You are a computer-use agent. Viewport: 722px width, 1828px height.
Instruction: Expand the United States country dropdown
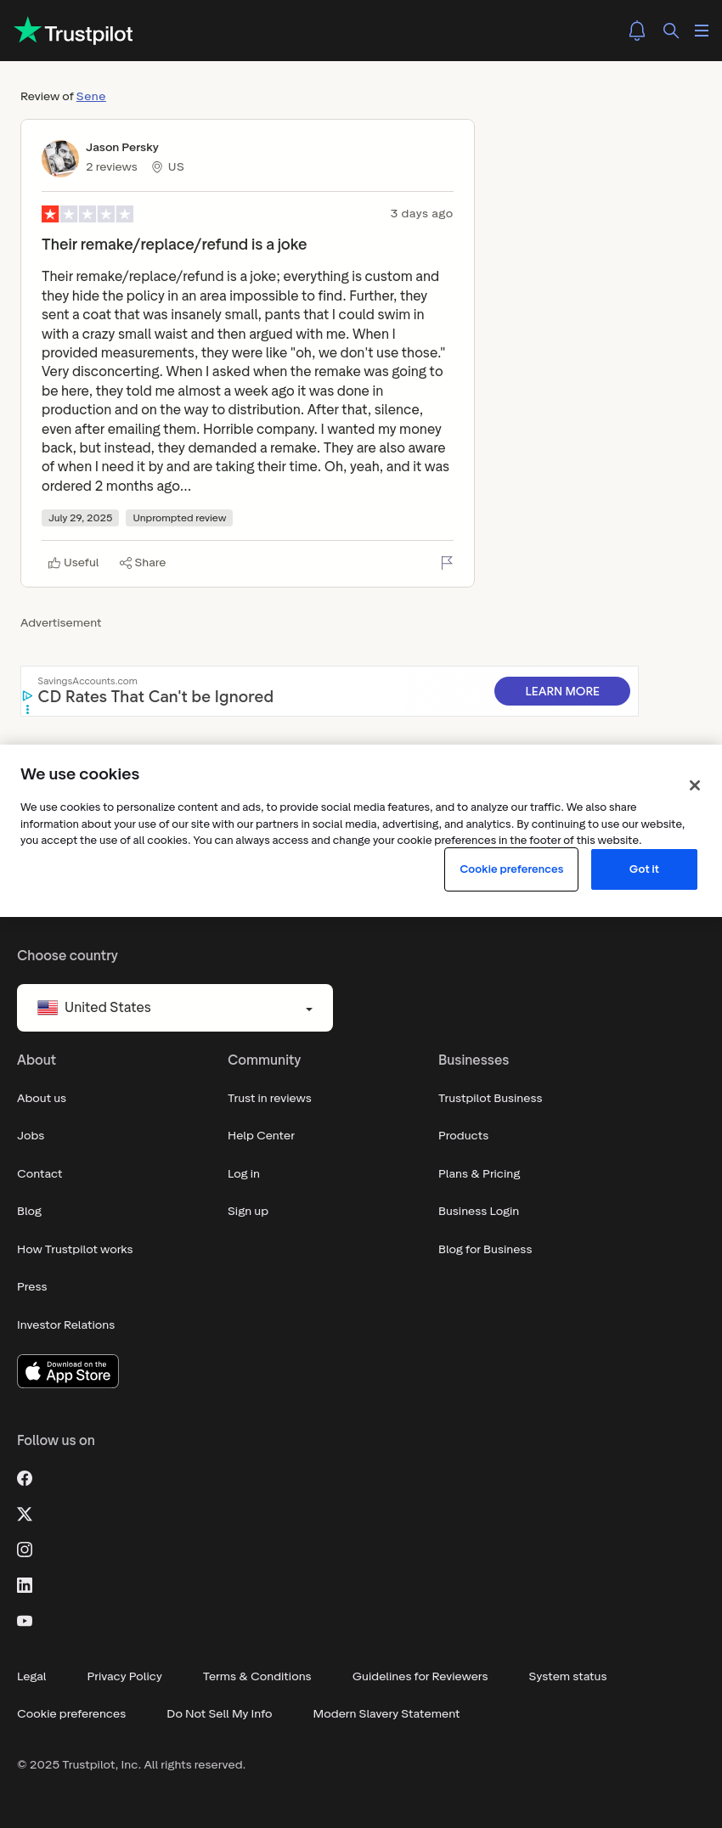pos(175,1008)
